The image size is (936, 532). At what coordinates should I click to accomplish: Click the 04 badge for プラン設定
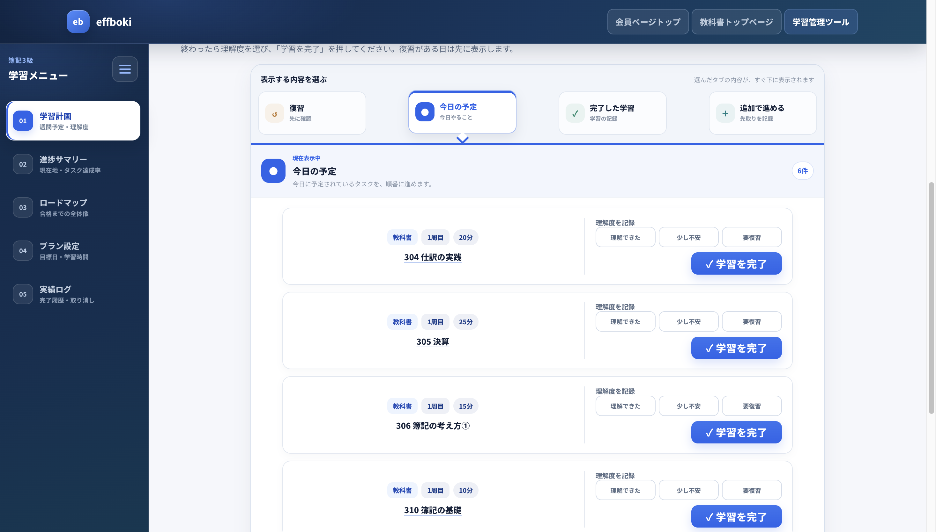coord(23,251)
